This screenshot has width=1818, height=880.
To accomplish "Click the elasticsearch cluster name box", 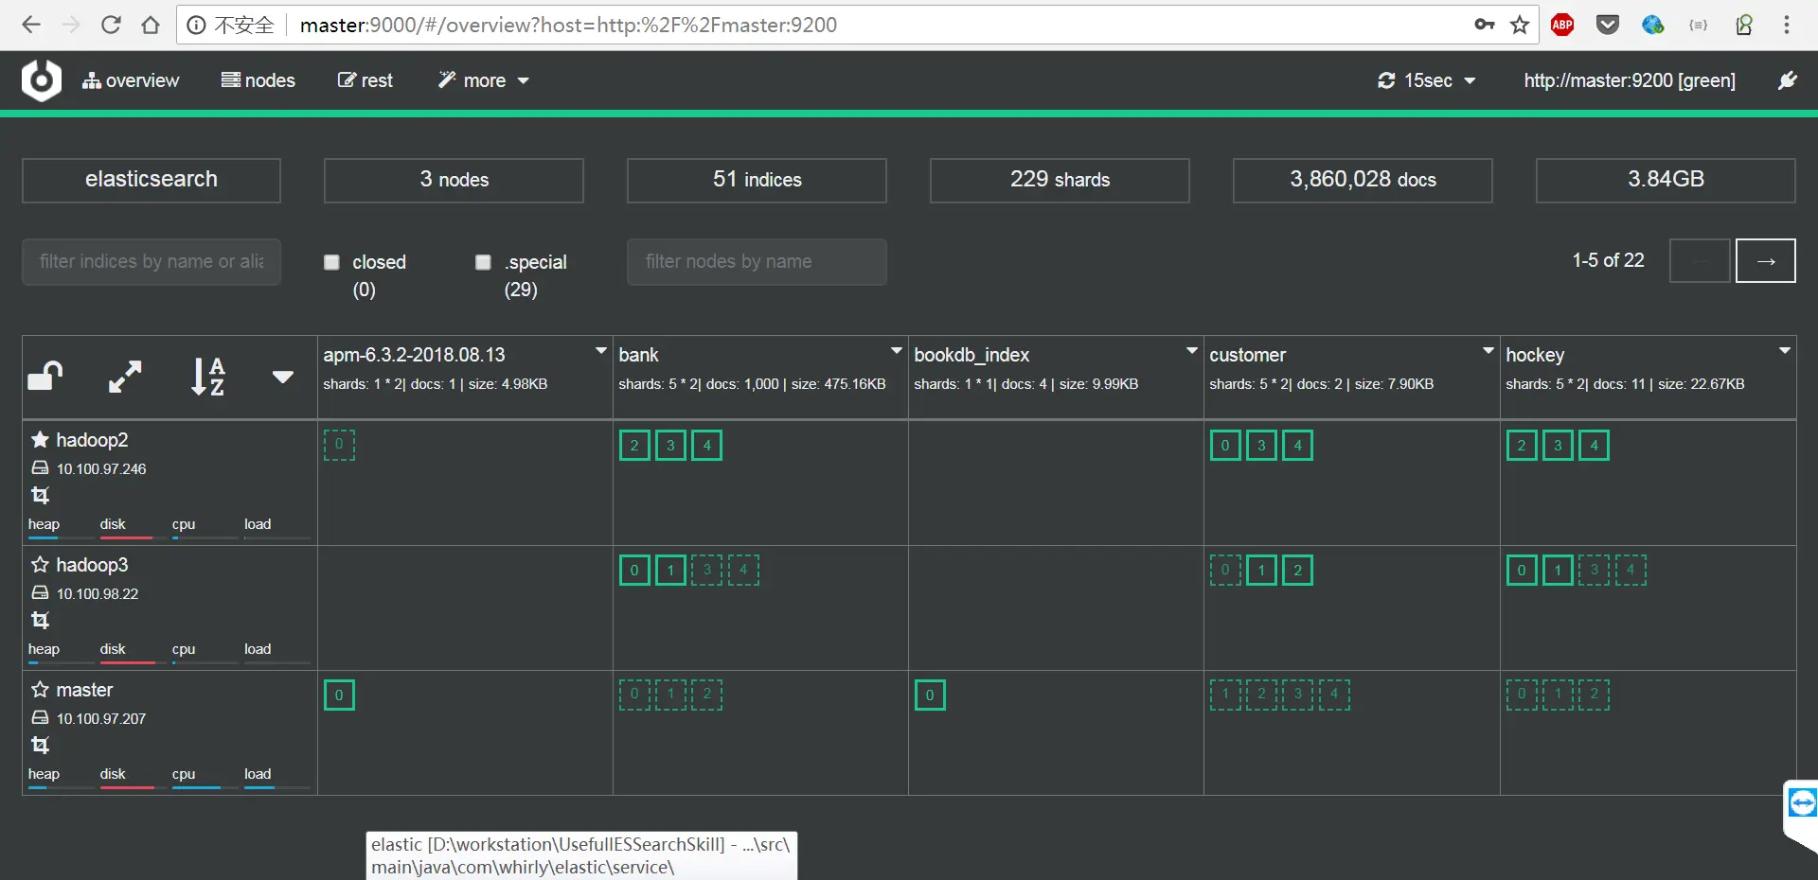I will (x=151, y=180).
